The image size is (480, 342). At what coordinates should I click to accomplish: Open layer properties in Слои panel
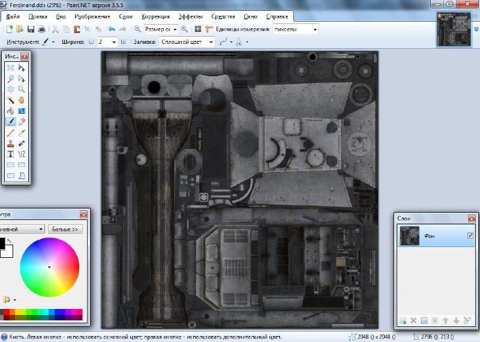pos(467,321)
